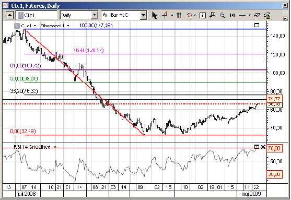The width and height of the screenshot is (291, 200).
Task: Select the eraser tool
Action: tap(257, 15)
